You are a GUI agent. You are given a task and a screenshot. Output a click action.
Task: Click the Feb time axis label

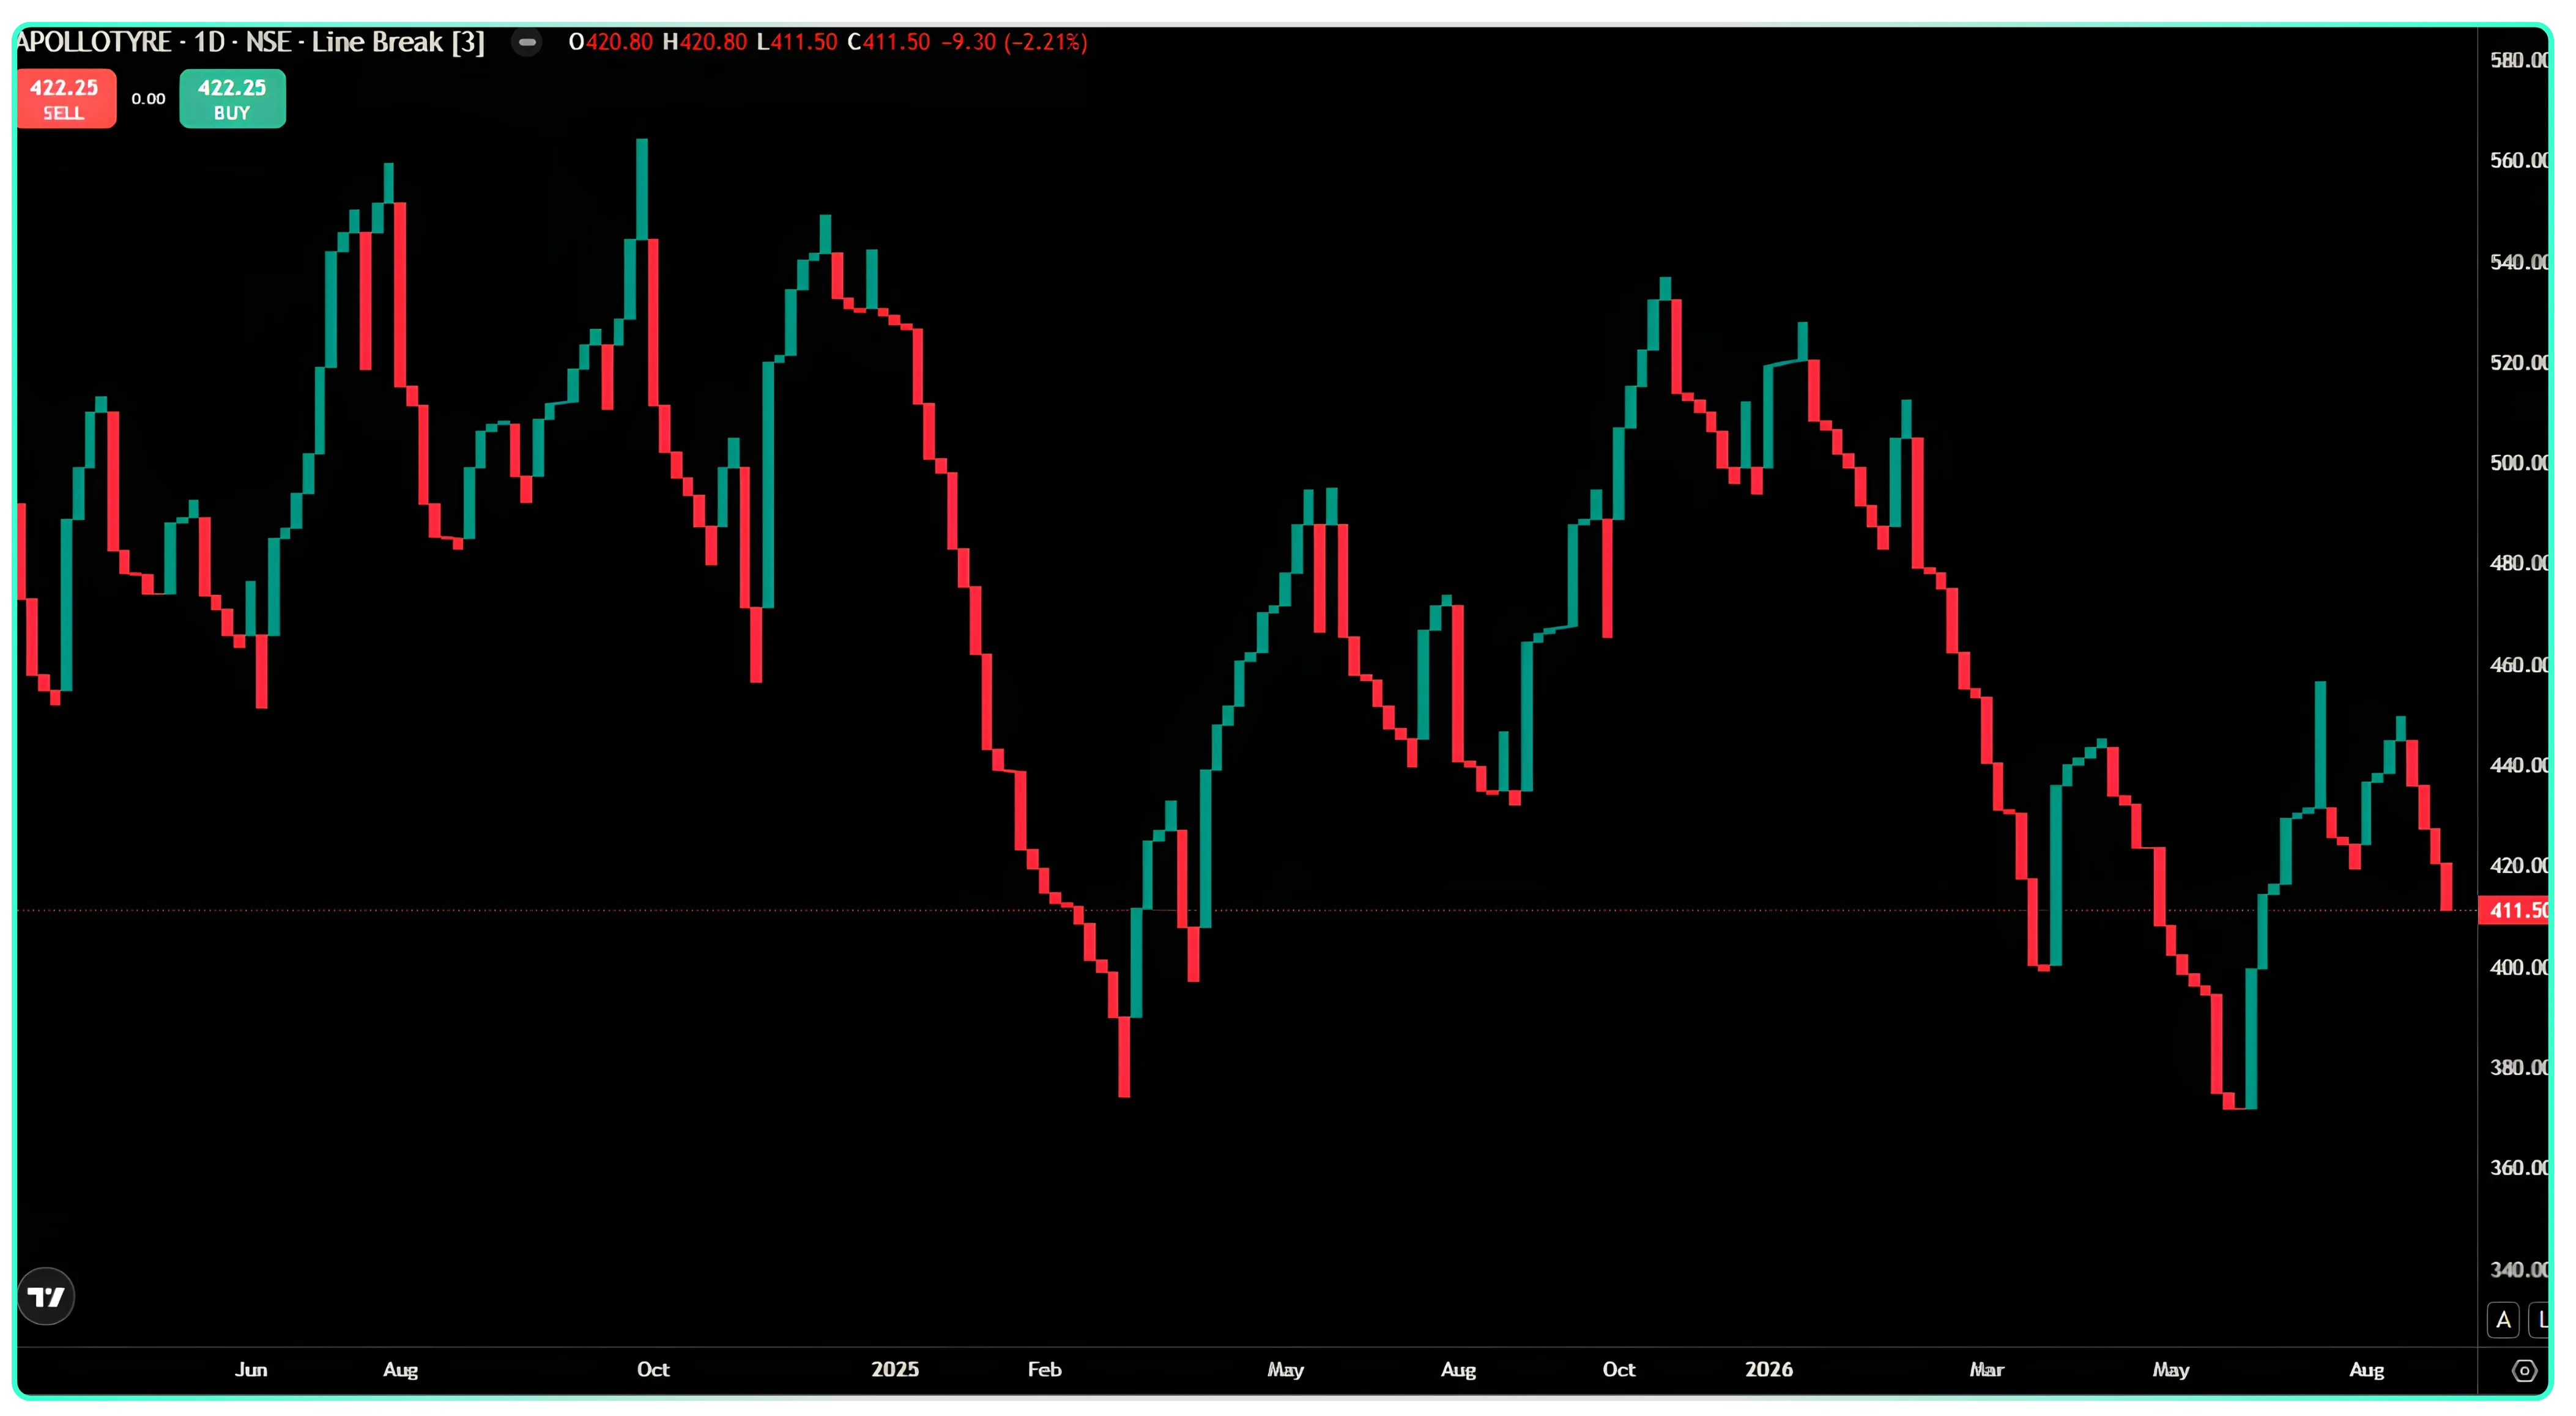tap(1044, 1369)
